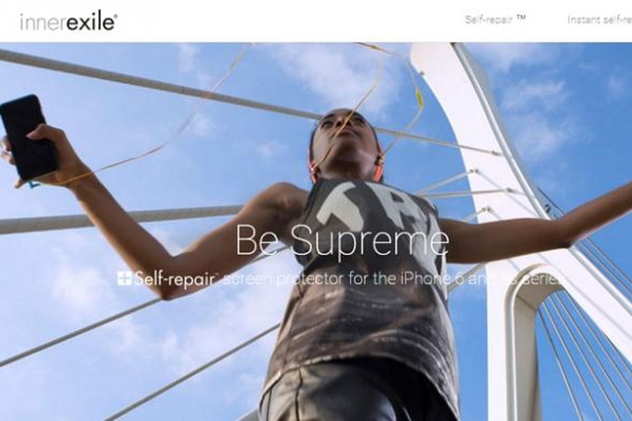The height and width of the screenshot is (421, 632).
Task: Open the Instant self-repair menu item
Action: pyautogui.click(x=599, y=20)
